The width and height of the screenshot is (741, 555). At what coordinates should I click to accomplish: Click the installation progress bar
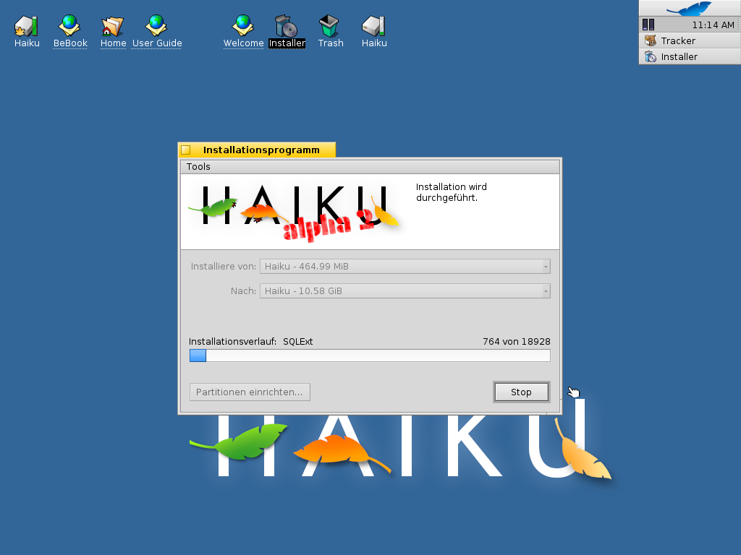[370, 356]
